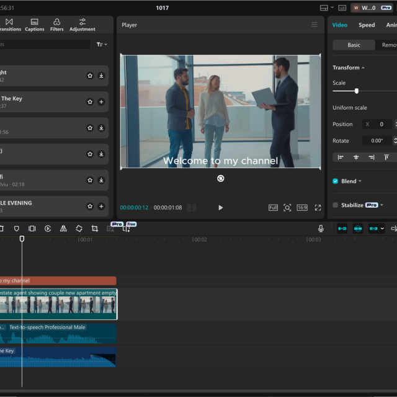
Task: Click the microphone record voiceover icon
Action: (321, 229)
